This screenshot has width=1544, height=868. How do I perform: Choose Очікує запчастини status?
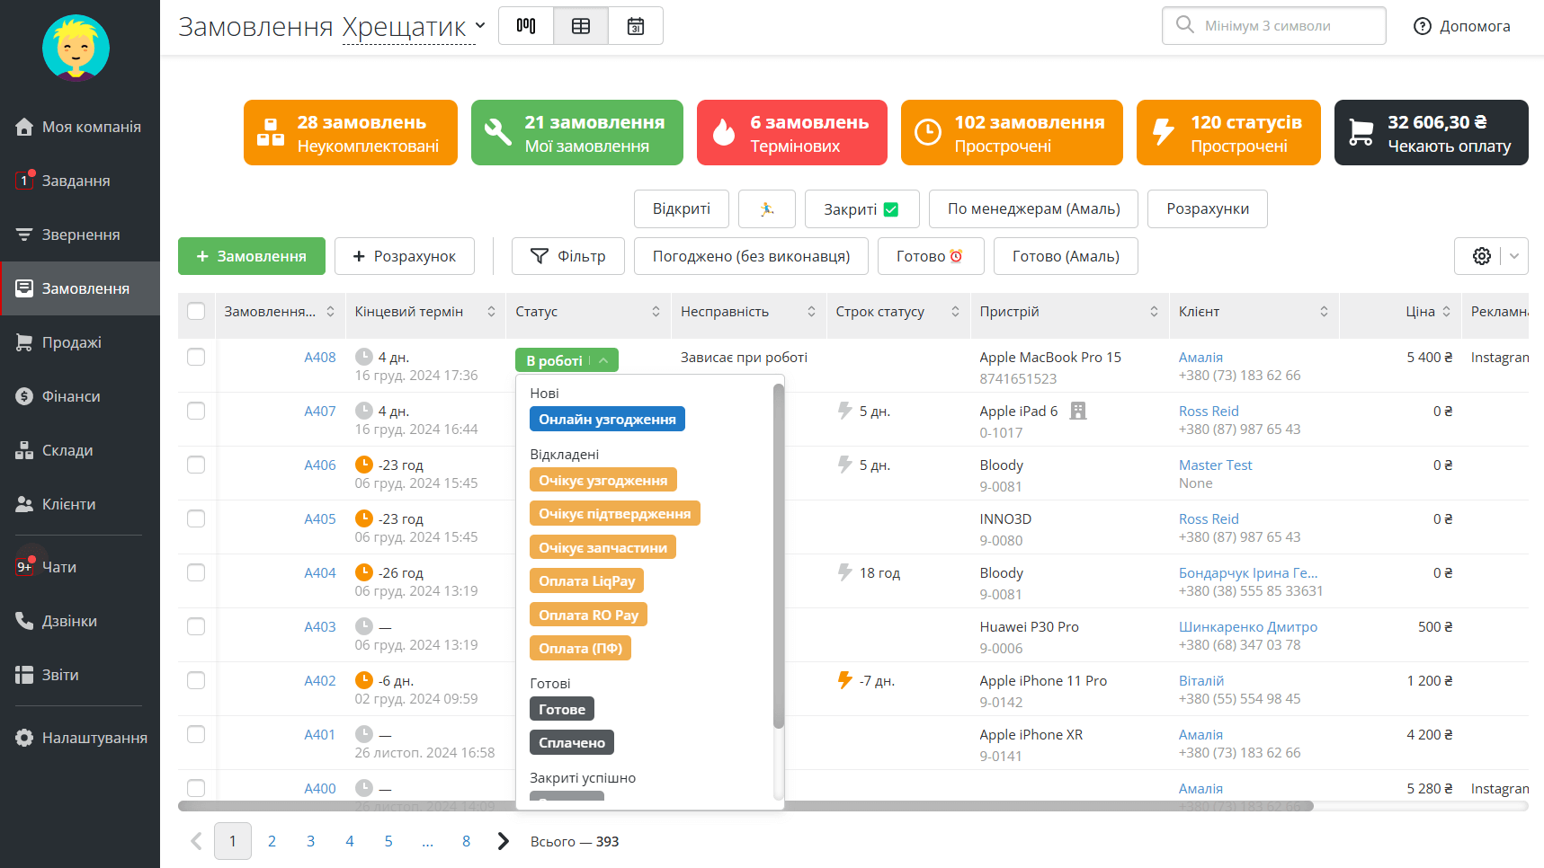click(x=602, y=548)
